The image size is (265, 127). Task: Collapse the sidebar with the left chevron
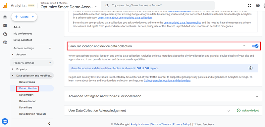pyautogui.click(x=49, y=124)
